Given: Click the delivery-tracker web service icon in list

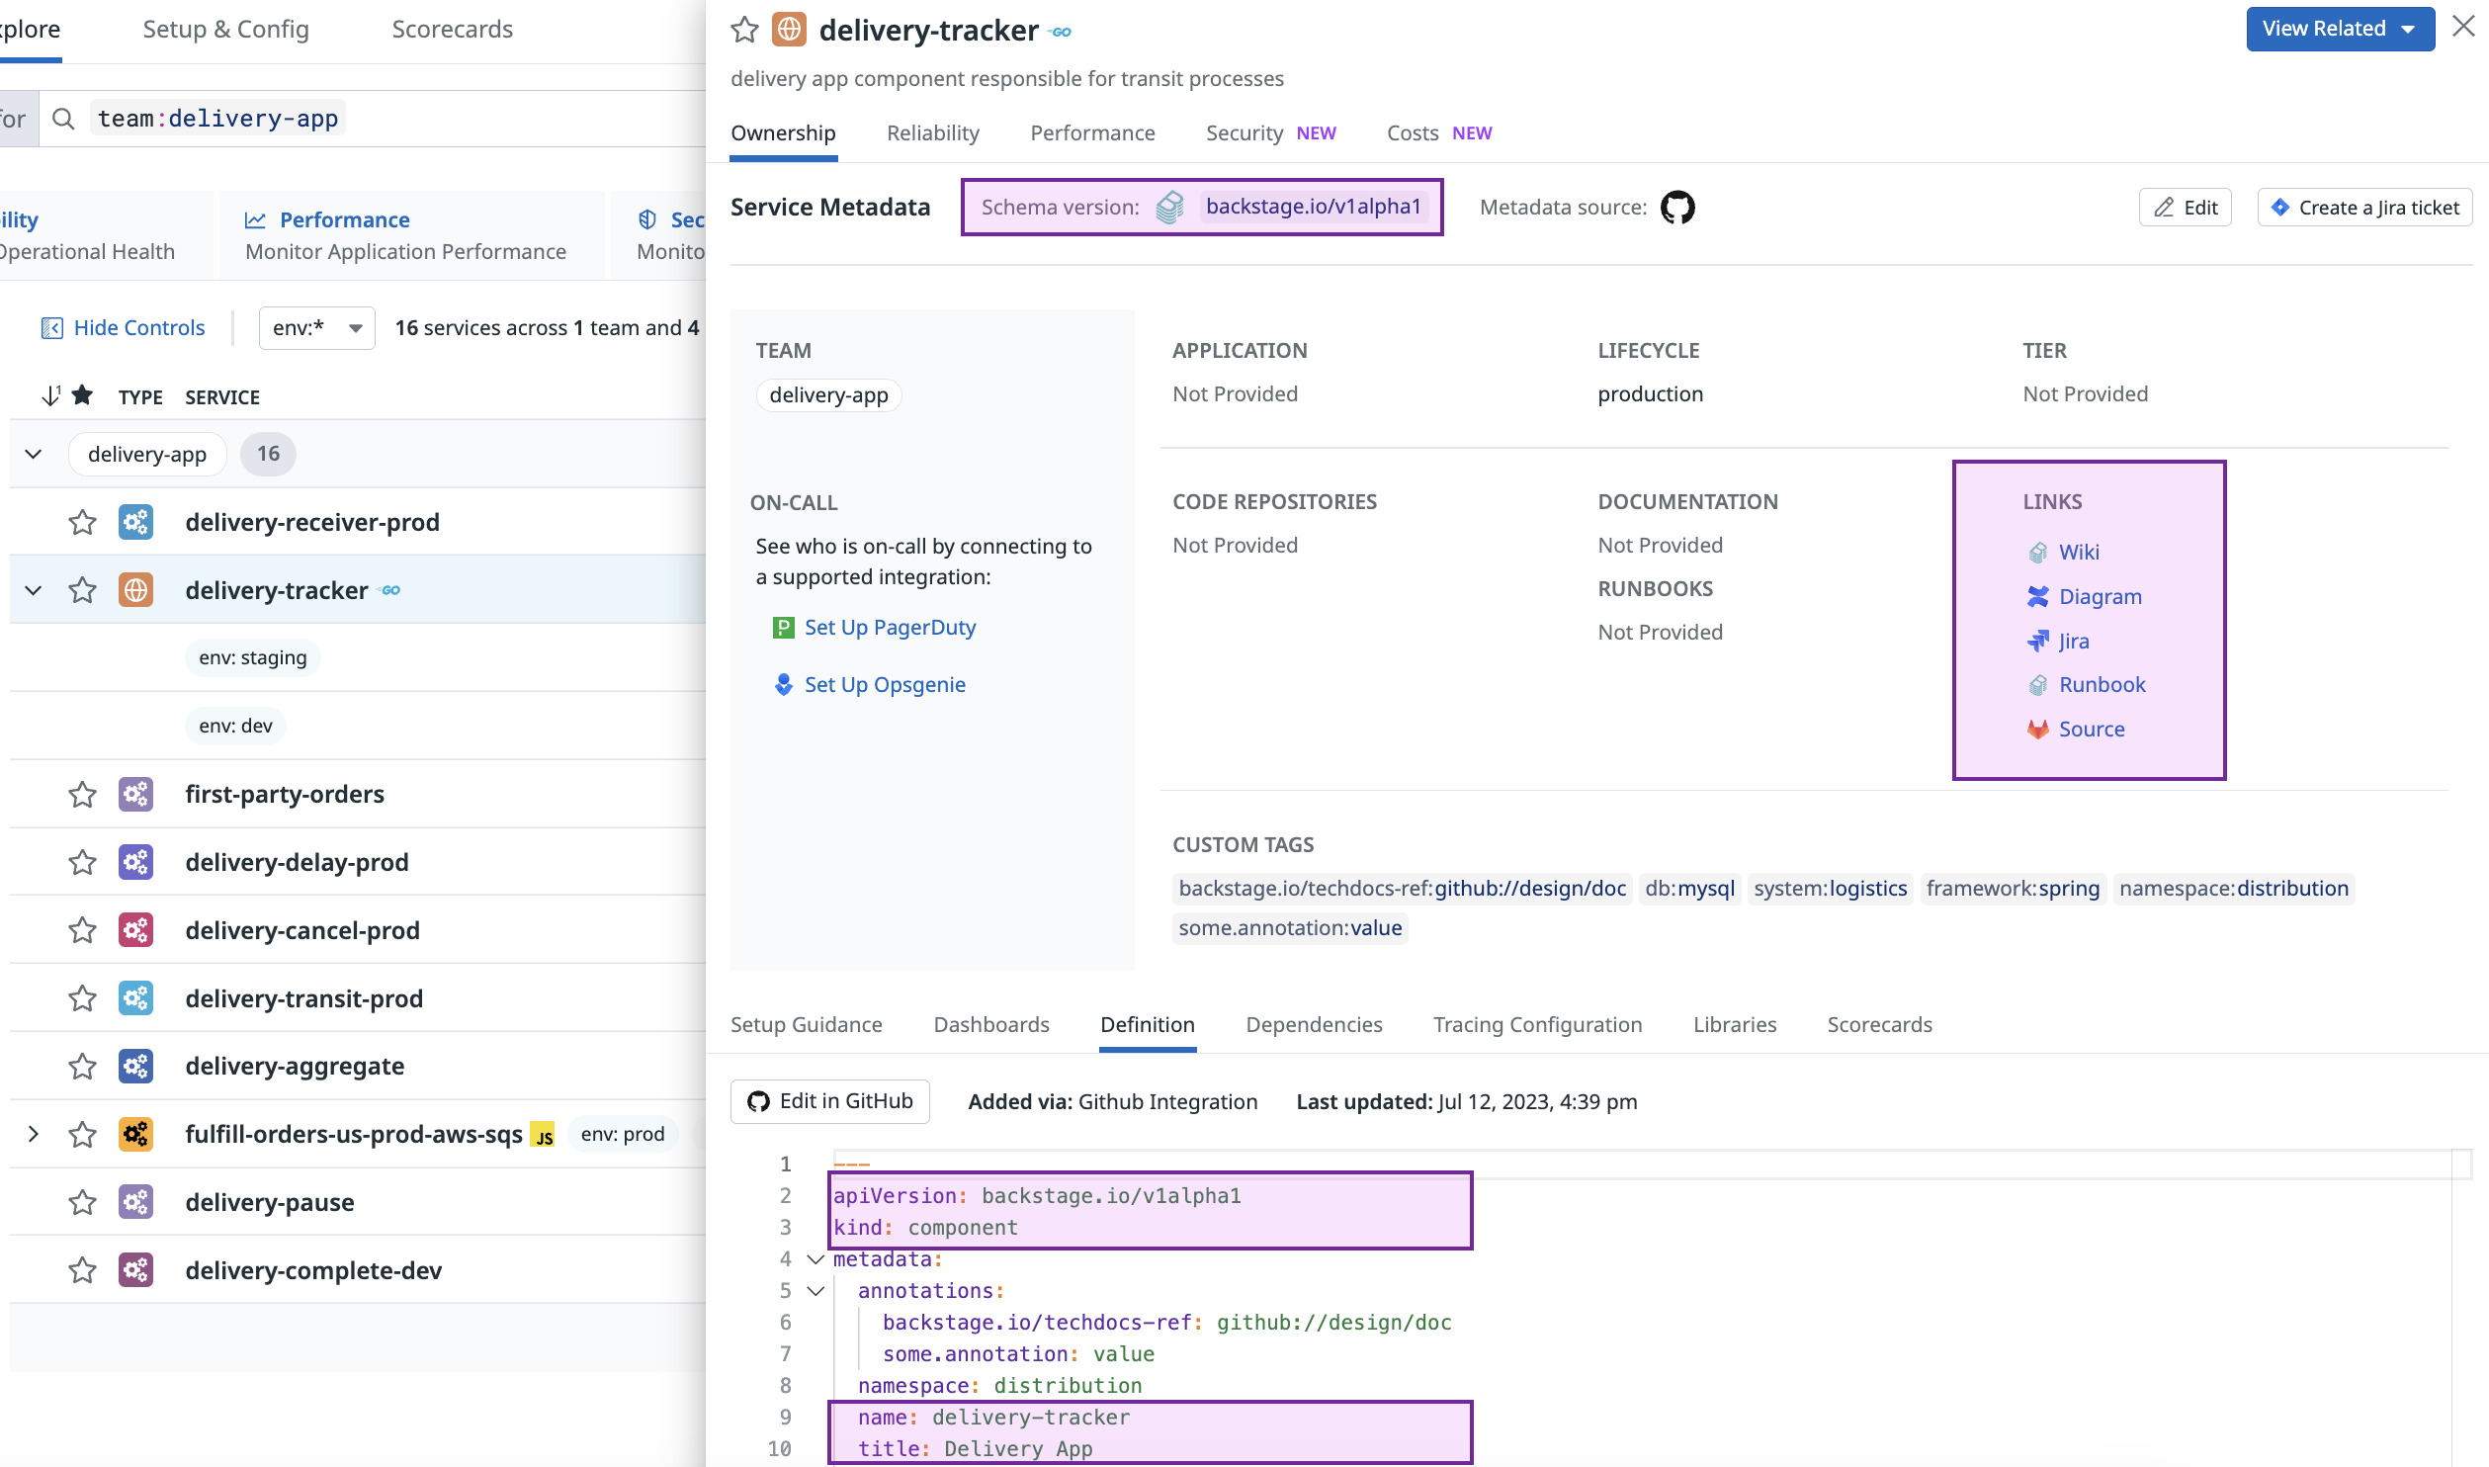Looking at the screenshot, I should click(x=135, y=590).
